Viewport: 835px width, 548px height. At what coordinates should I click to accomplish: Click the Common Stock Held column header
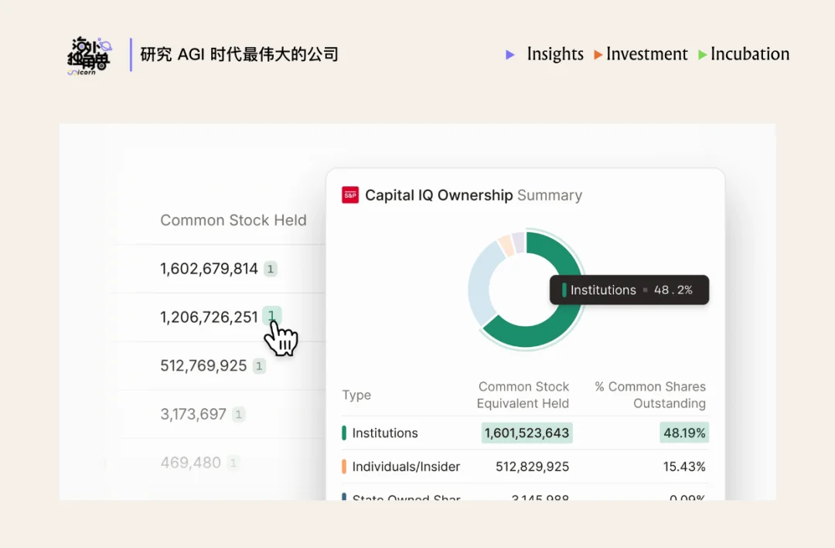(233, 220)
